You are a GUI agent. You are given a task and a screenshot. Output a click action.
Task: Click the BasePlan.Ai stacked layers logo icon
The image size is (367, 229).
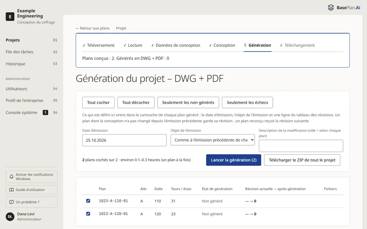click(x=331, y=8)
